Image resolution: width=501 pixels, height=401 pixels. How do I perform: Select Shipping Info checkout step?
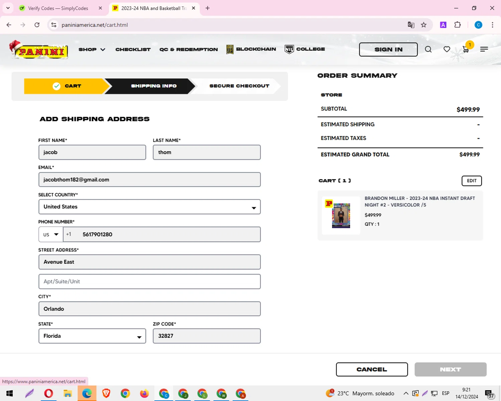pyautogui.click(x=154, y=86)
